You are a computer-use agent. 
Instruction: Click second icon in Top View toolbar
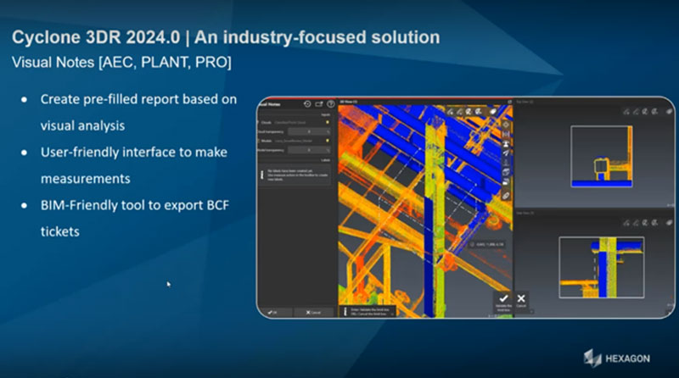[636, 112]
